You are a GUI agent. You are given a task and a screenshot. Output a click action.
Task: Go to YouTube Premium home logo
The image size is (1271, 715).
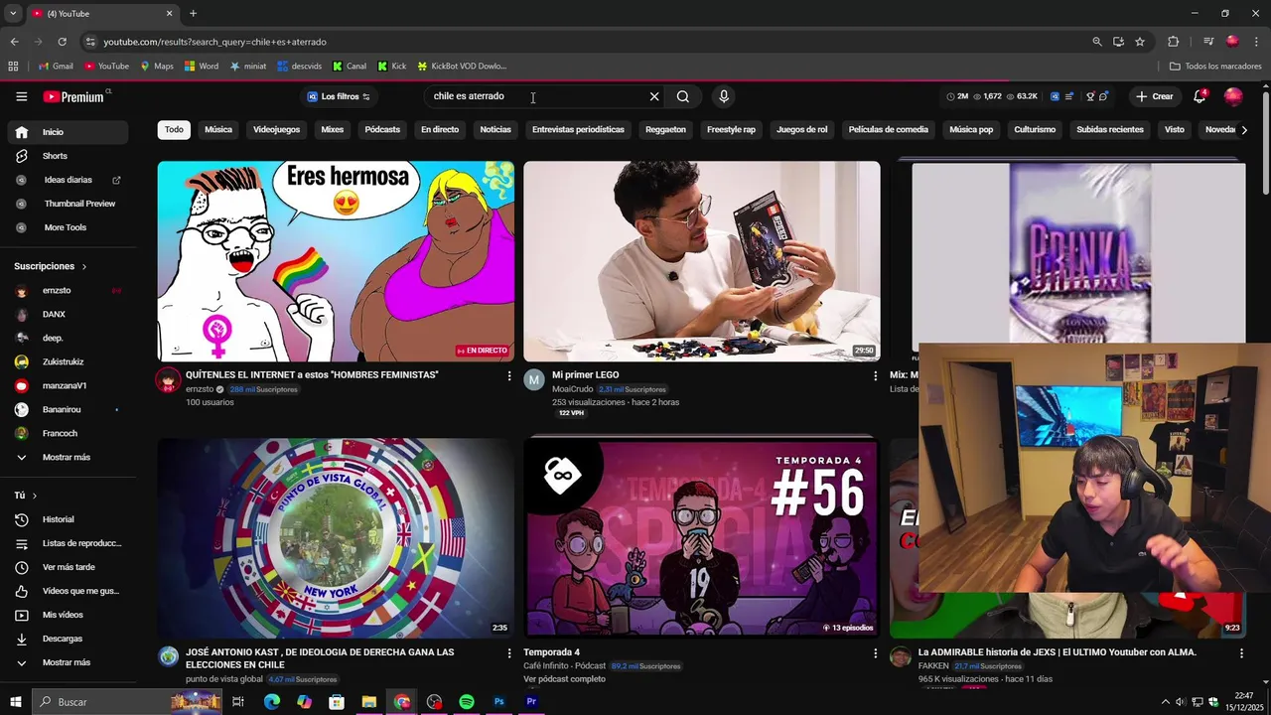[x=75, y=96]
